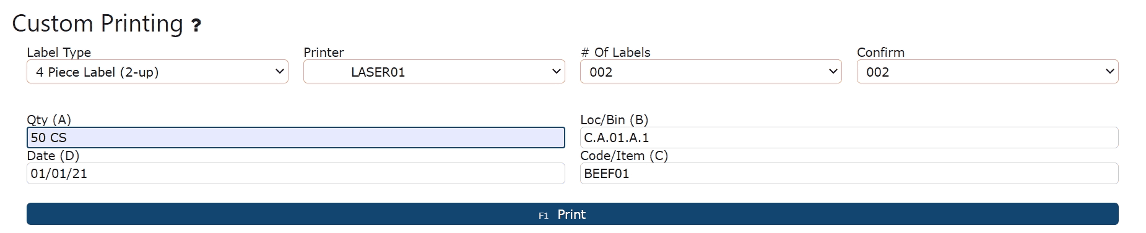The width and height of the screenshot is (1146, 233).
Task: Click the Code/Item (C) field with BEEF01
Action: [849, 173]
